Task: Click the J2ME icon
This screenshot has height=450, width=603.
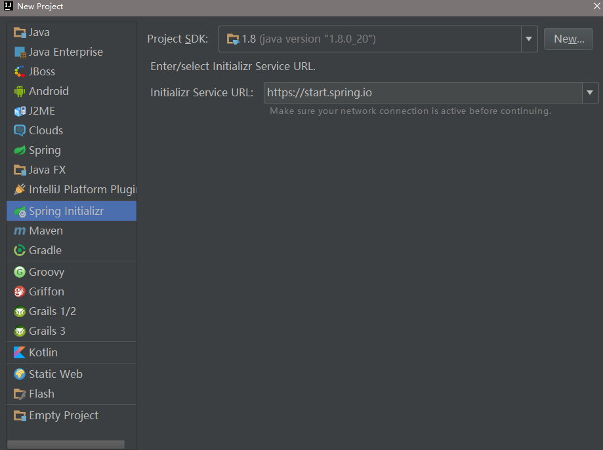Action: coord(20,111)
